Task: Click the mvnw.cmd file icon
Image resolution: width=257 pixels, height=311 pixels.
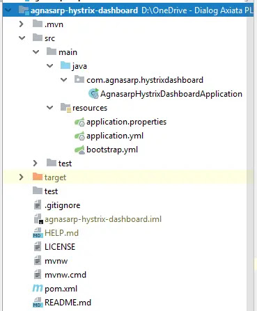Action: (x=38, y=275)
